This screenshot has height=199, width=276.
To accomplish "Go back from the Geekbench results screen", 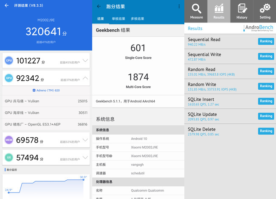I will point(99,6).
